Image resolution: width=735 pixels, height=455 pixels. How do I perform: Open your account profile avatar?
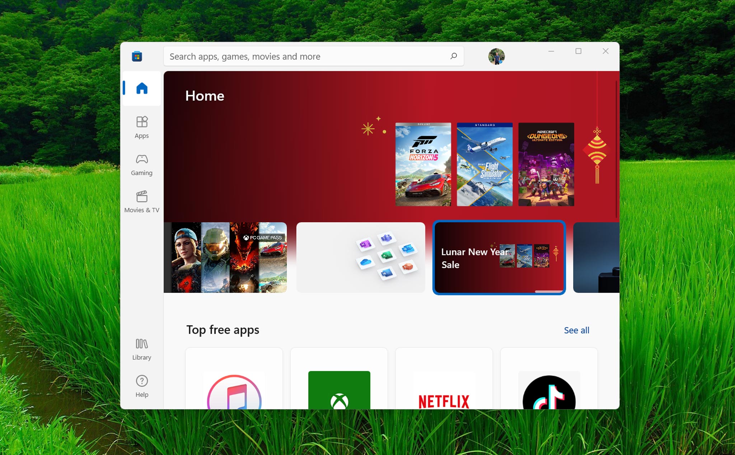click(x=497, y=56)
